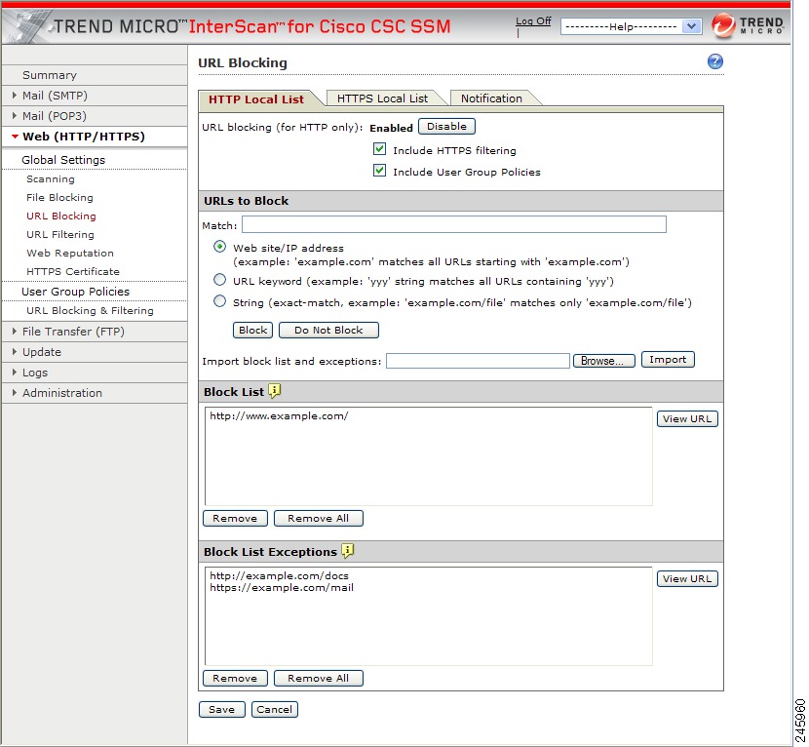Screen dimensions: 809x747
Task: Click the Block button
Action: 252,330
